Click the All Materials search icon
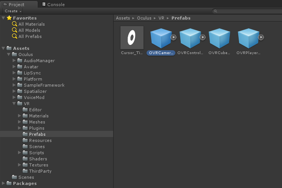This screenshot has width=282, height=188. 15,24
